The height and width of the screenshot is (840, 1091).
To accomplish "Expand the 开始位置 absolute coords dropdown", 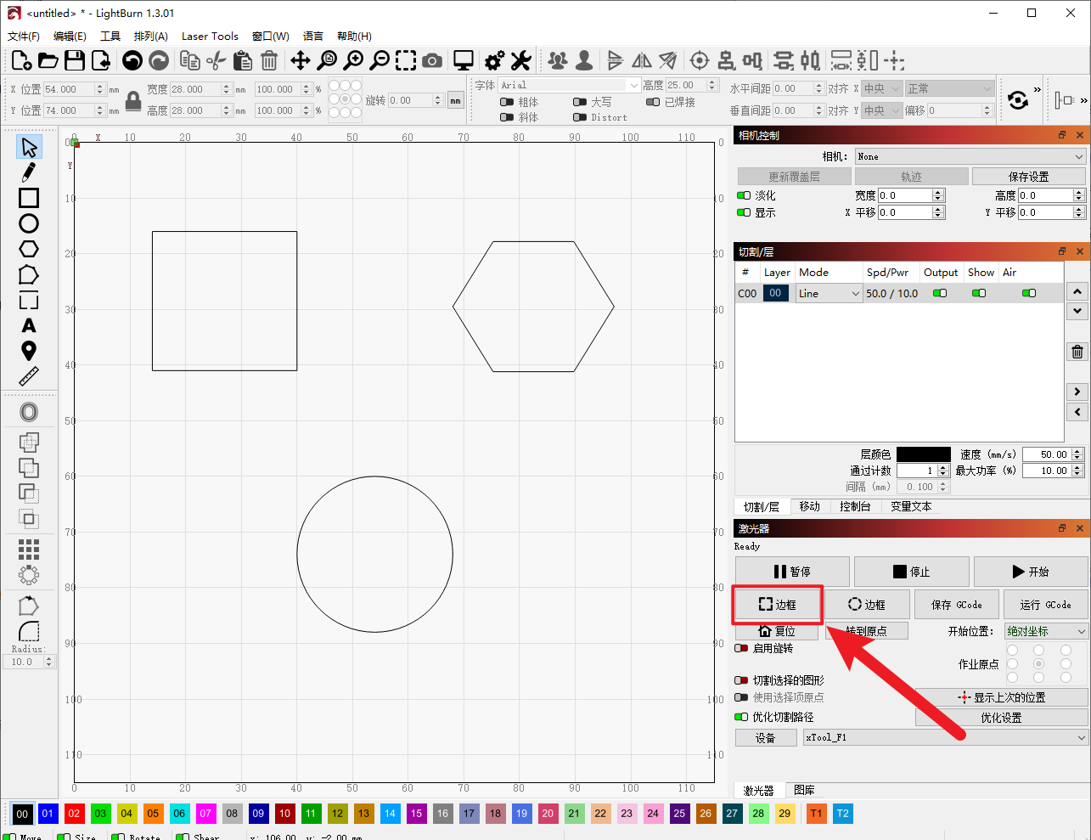I will point(1045,631).
